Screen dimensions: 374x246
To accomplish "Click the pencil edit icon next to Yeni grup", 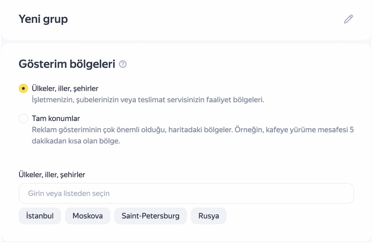I will point(348,19).
